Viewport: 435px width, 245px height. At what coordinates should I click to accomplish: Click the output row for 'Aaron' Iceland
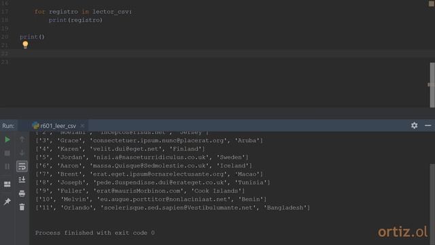tap(143, 165)
